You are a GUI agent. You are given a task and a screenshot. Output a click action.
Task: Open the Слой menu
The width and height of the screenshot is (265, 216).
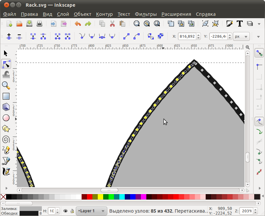[63, 14]
